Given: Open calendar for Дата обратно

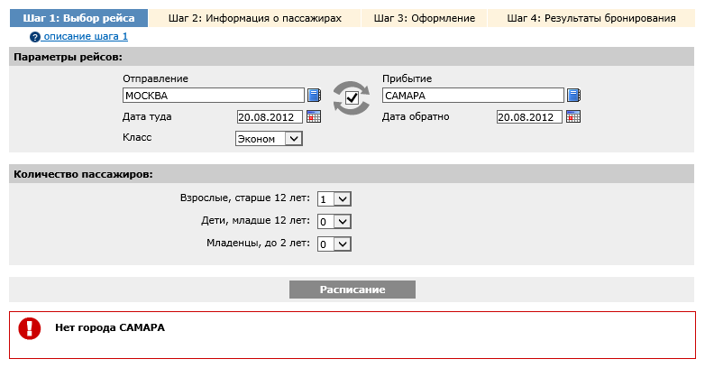Looking at the screenshot, I should click(573, 116).
